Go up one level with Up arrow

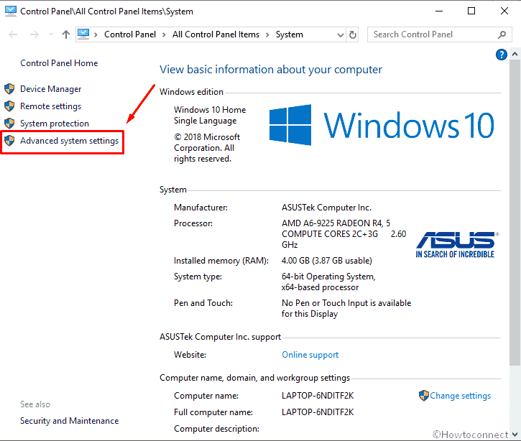(66, 34)
